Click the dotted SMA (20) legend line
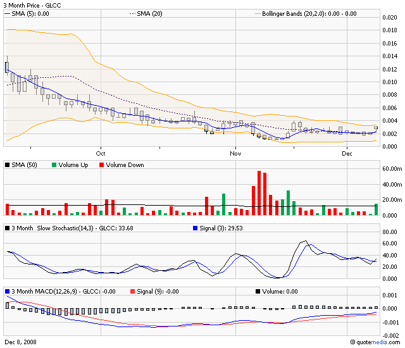 133,13
